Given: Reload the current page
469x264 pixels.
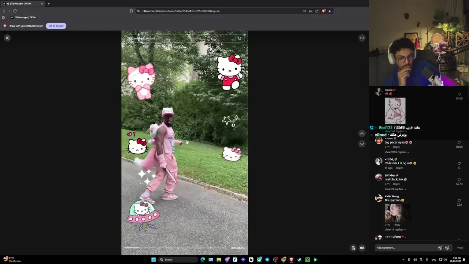Looking at the screenshot, I should [x=15, y=11].
